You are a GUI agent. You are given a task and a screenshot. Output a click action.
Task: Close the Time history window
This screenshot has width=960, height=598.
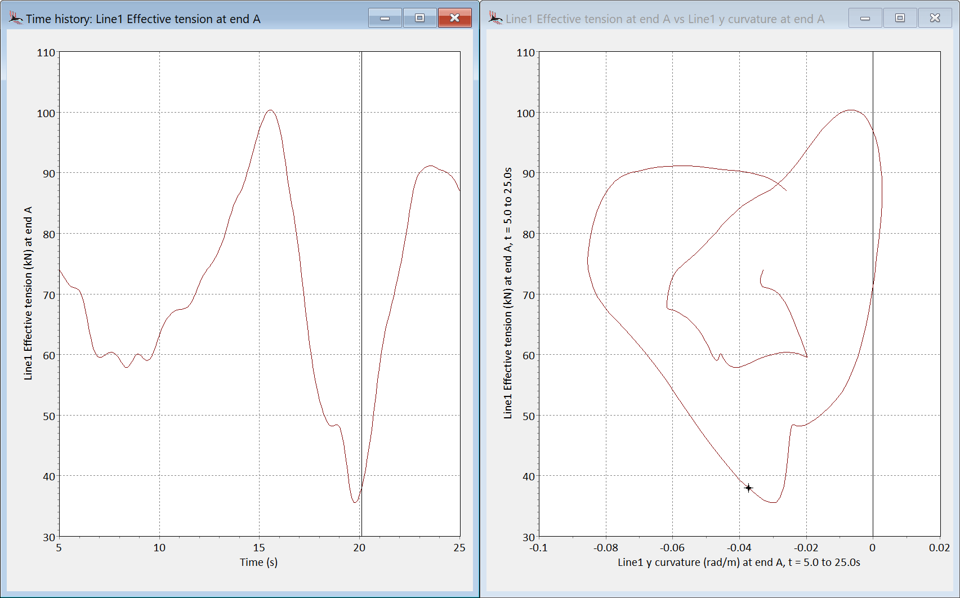click(x=454, y=18)
